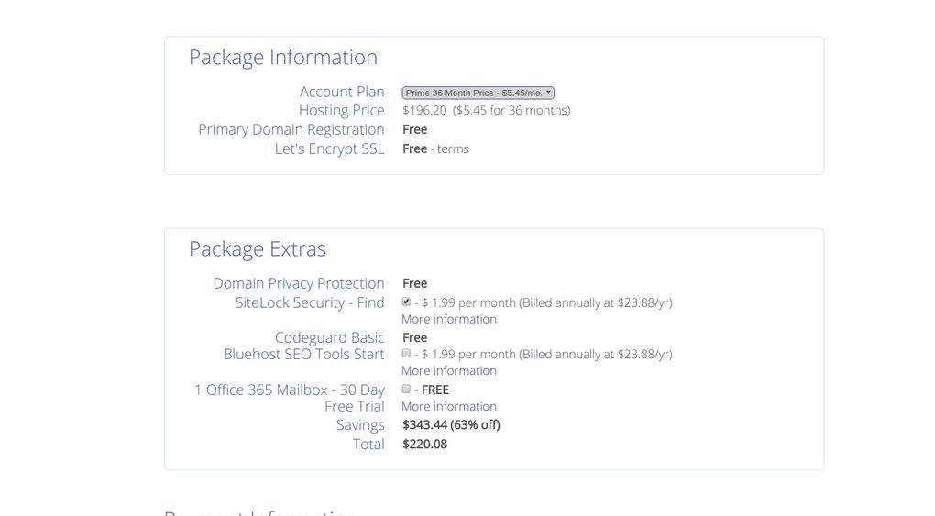Click the Domain Privacy Protection label

pyautogui.click(x=299, y=283)
